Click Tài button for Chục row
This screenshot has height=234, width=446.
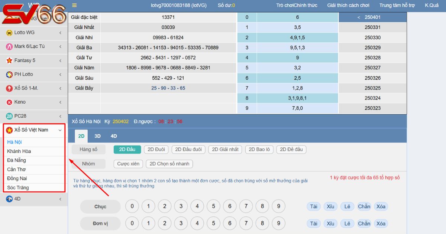[x=314, y=207]
